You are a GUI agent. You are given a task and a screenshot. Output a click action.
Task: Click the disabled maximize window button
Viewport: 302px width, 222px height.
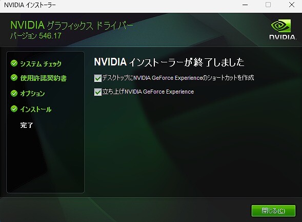[x=268, y=5]
